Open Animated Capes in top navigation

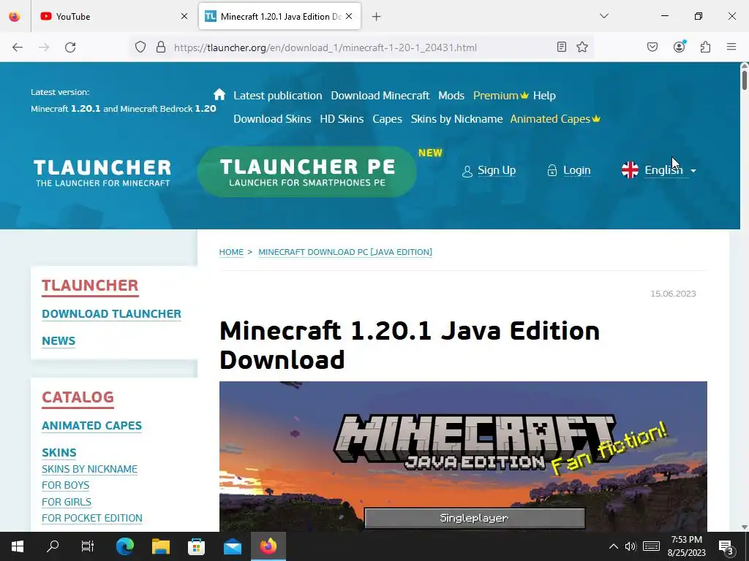coord(555,119)
